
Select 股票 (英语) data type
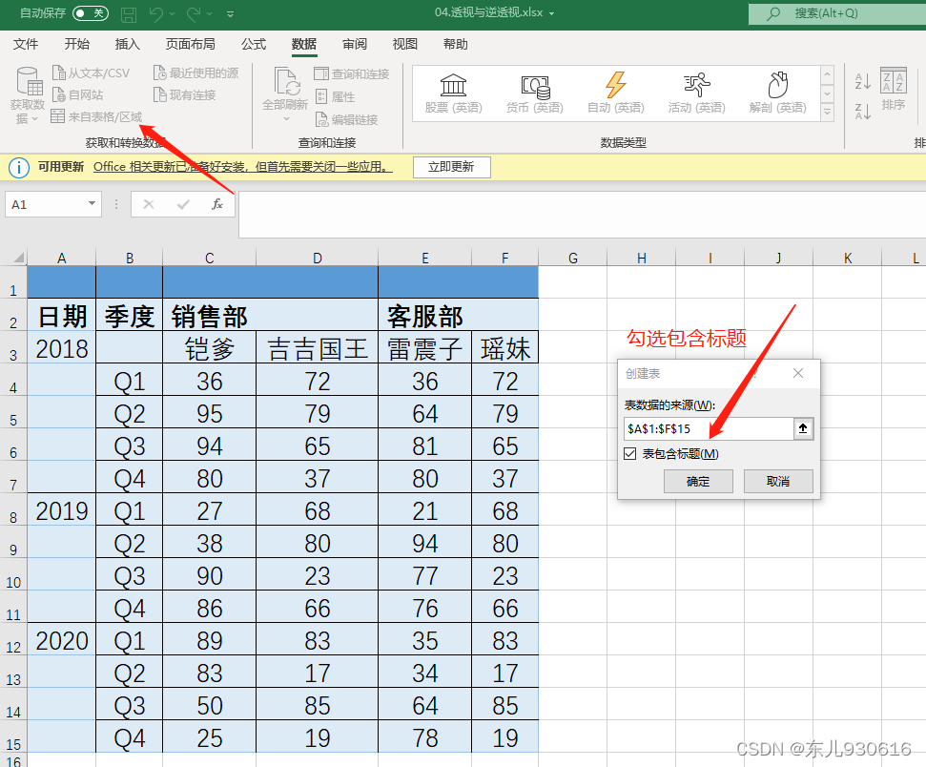click(454, 93)
